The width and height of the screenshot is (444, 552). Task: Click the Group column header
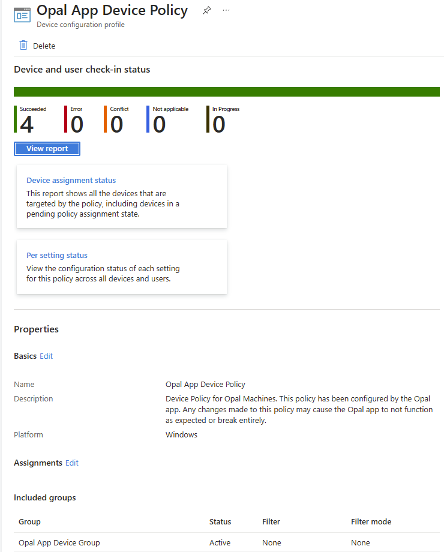point(30,521)
